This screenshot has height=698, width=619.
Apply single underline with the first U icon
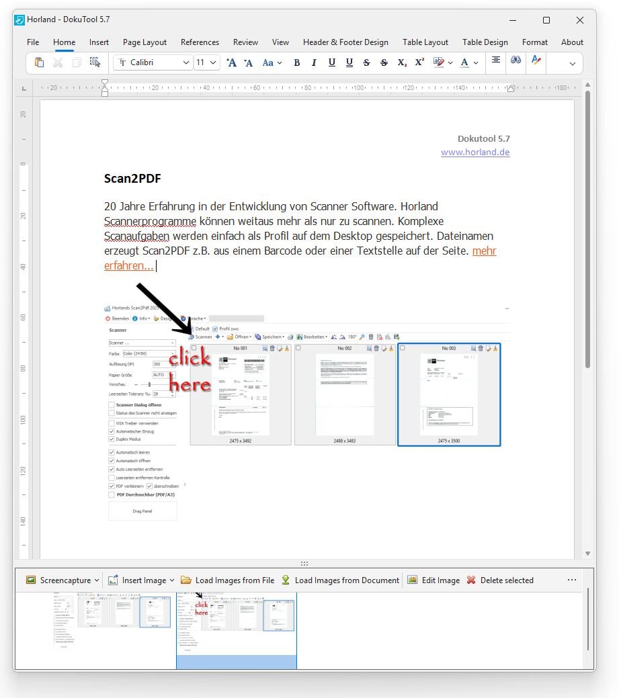tap(332, 62)
